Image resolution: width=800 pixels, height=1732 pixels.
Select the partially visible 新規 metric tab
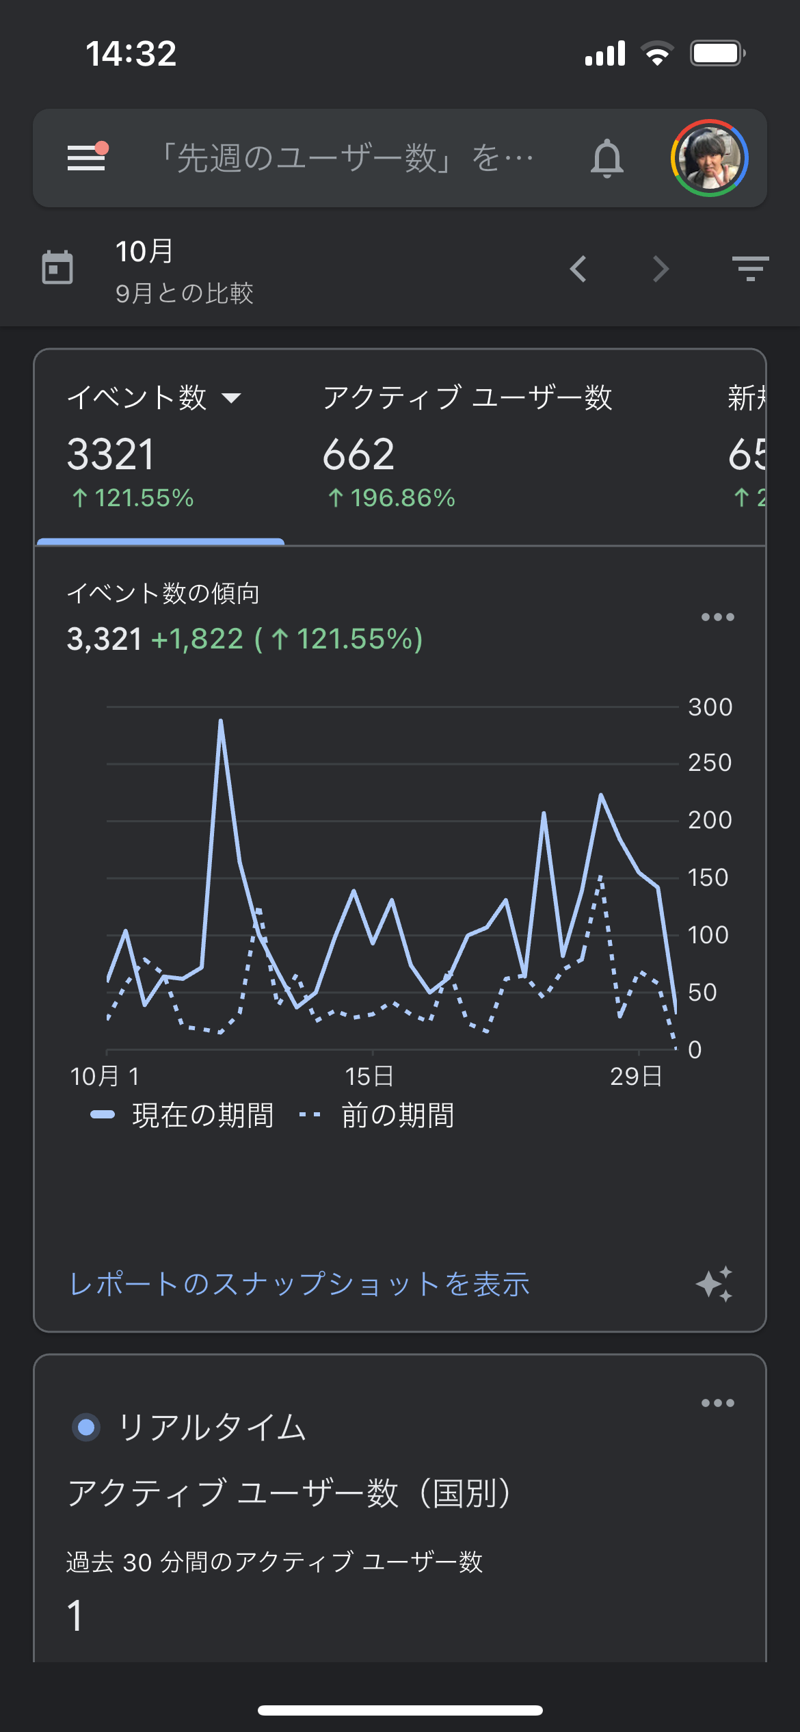pos(746,445)
